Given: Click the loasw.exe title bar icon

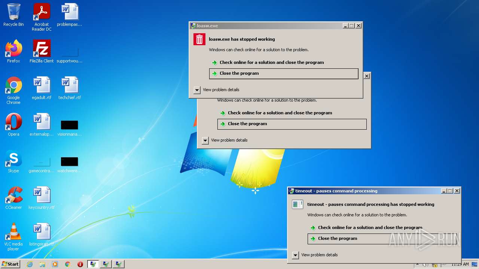Looking at the screenshot, I should [193, 26].
